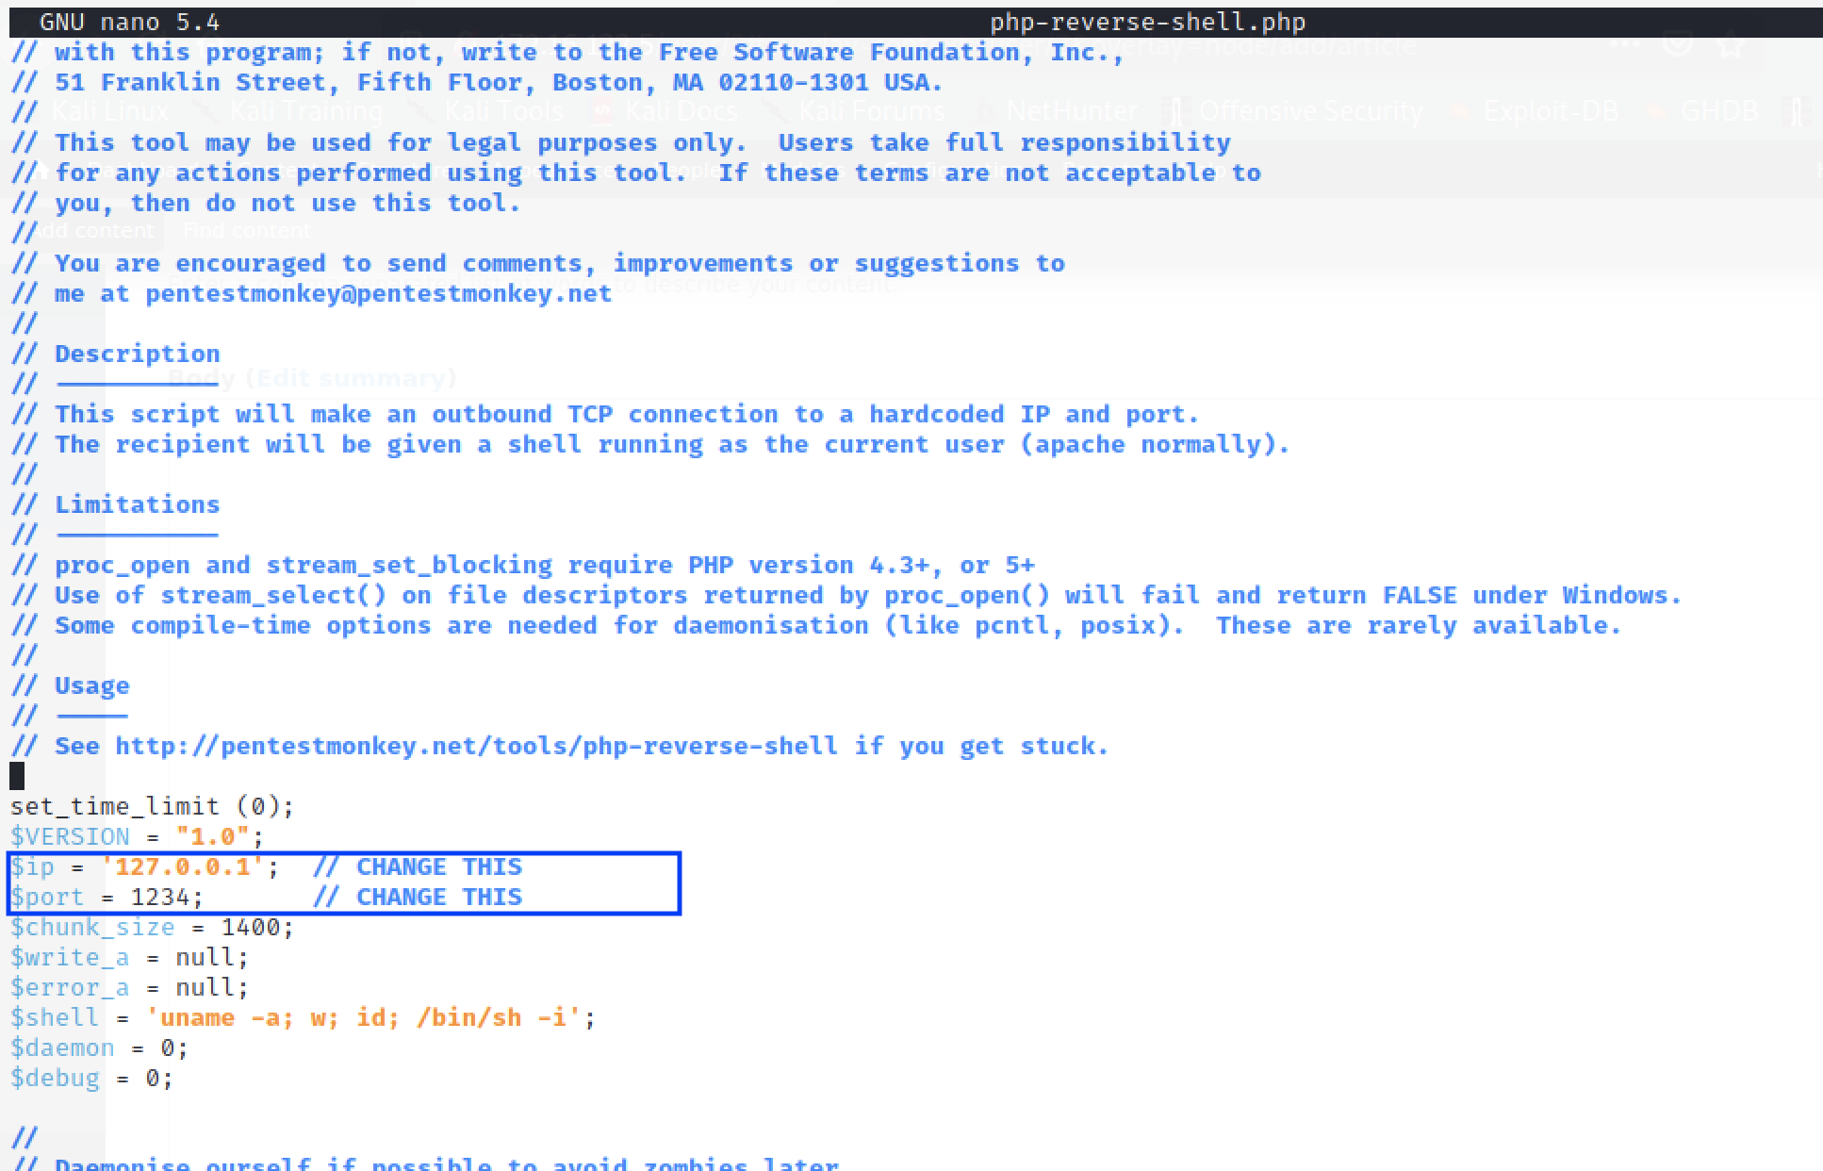Click the 'with this program; if not, write' line
Image resolution: width=1823 pixels, height=1171 pixels.
pos(567,52)
